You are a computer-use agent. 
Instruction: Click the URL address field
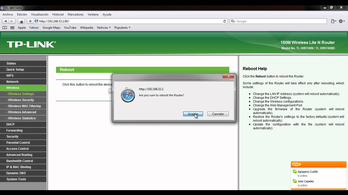(130, 21)
